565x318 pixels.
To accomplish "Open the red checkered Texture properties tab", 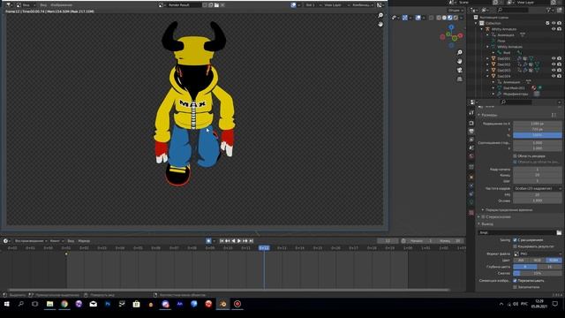I will [x=471, y=213].
